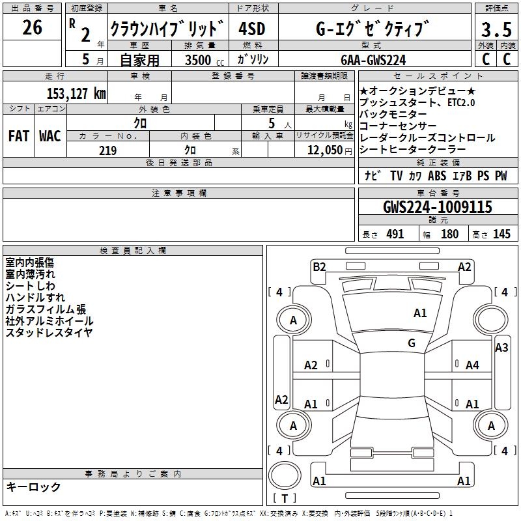Click the inspector note 室内薄汚れ
Viewport: 521px width, 521px height.
[30, 274]
